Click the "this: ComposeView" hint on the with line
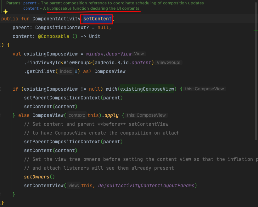This screenshot has width=258, height=207. click(x=205, y=89)
